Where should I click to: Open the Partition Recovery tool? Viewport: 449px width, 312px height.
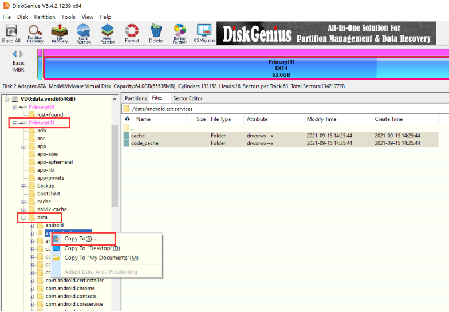[x=36, y=34]
